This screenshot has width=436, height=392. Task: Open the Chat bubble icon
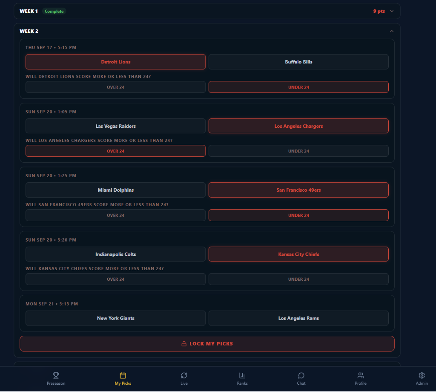[301, 375]
